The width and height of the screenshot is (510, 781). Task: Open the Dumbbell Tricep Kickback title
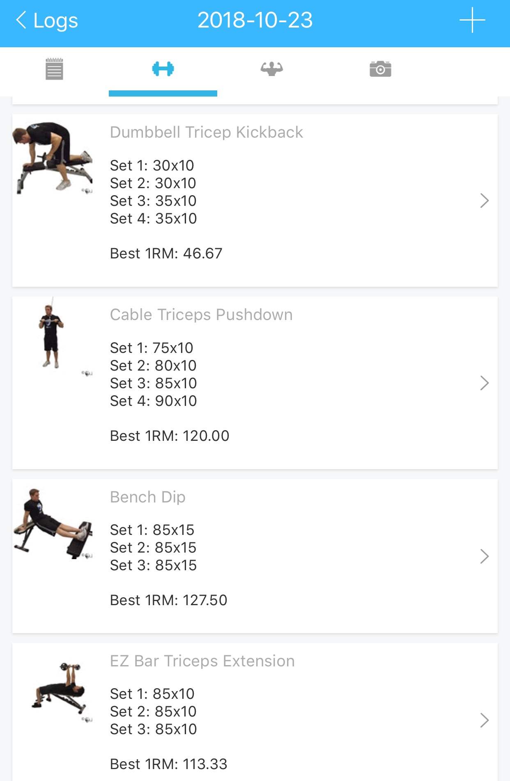206,132
